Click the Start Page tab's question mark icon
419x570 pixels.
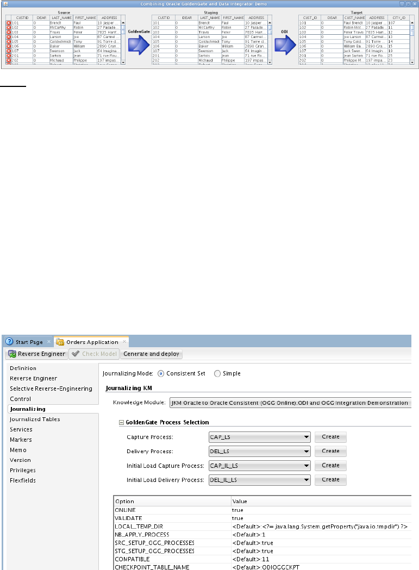coord(9,342)
